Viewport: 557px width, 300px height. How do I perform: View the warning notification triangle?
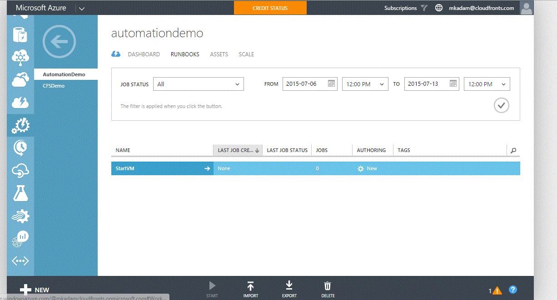pyautogui.click(x=497, y=290)
